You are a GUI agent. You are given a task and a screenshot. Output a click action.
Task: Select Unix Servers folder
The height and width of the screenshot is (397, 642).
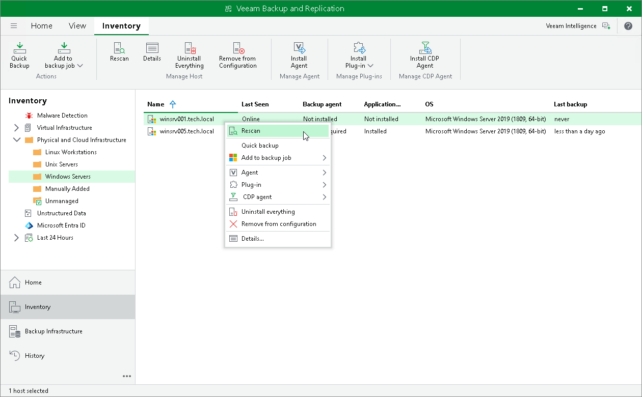coord(61,164)
